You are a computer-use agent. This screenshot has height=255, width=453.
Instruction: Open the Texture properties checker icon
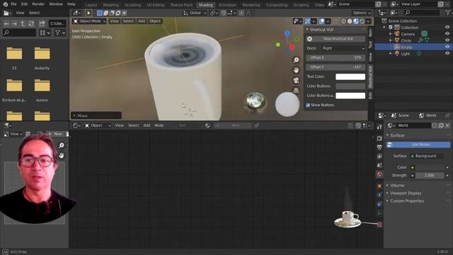pyautogui.click(x=379, y=225)
